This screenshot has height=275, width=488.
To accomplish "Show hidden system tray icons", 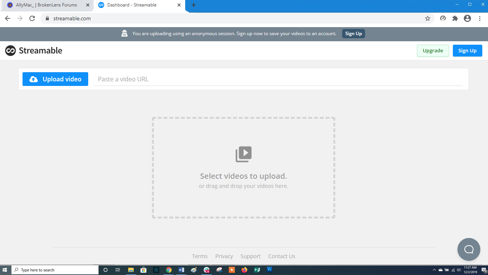I will click(x=434, y=270).
